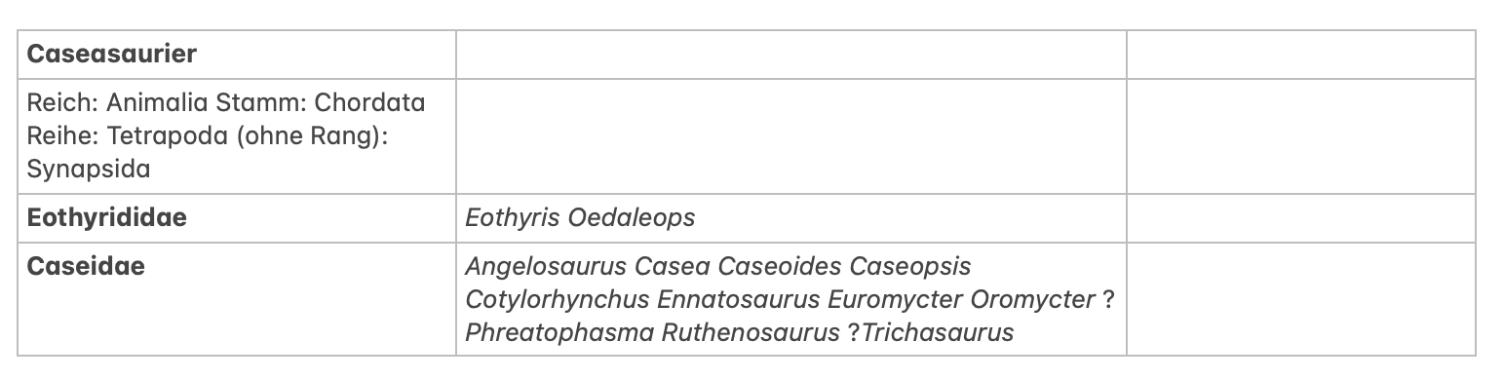
Task: Click the Phreatophasma genus name
Action: point(559,332)
